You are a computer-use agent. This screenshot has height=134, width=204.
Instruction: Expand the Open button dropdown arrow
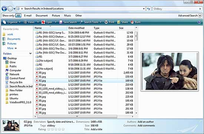56,22
